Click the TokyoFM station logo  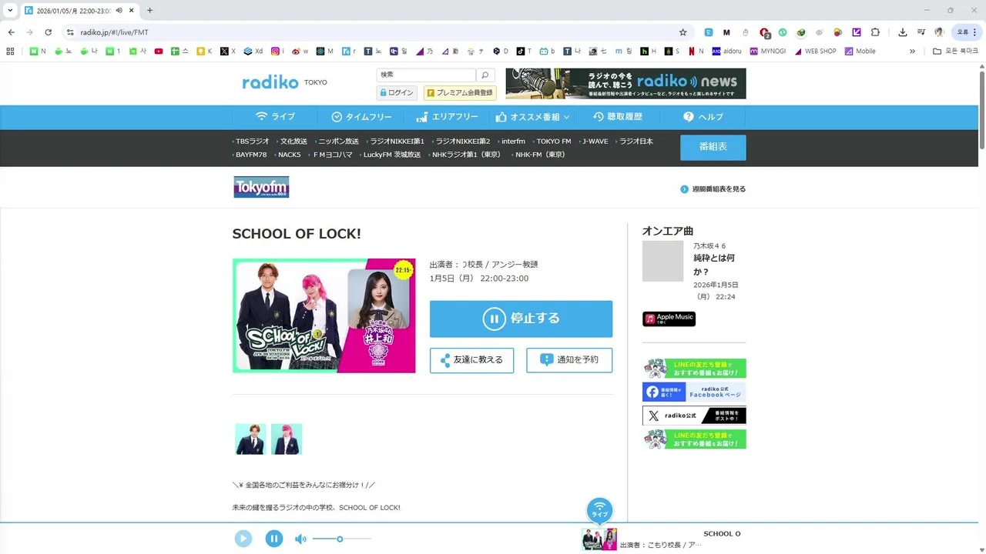coord(261,187)
